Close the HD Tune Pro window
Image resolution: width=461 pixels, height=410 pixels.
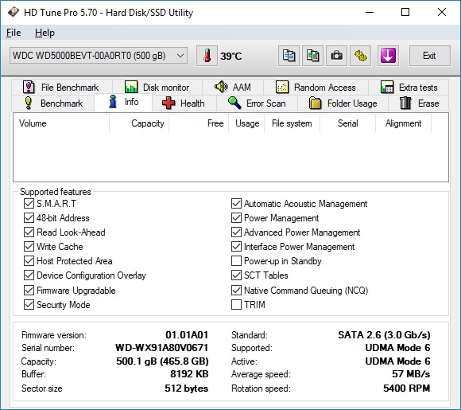click(x=442, y=13)
